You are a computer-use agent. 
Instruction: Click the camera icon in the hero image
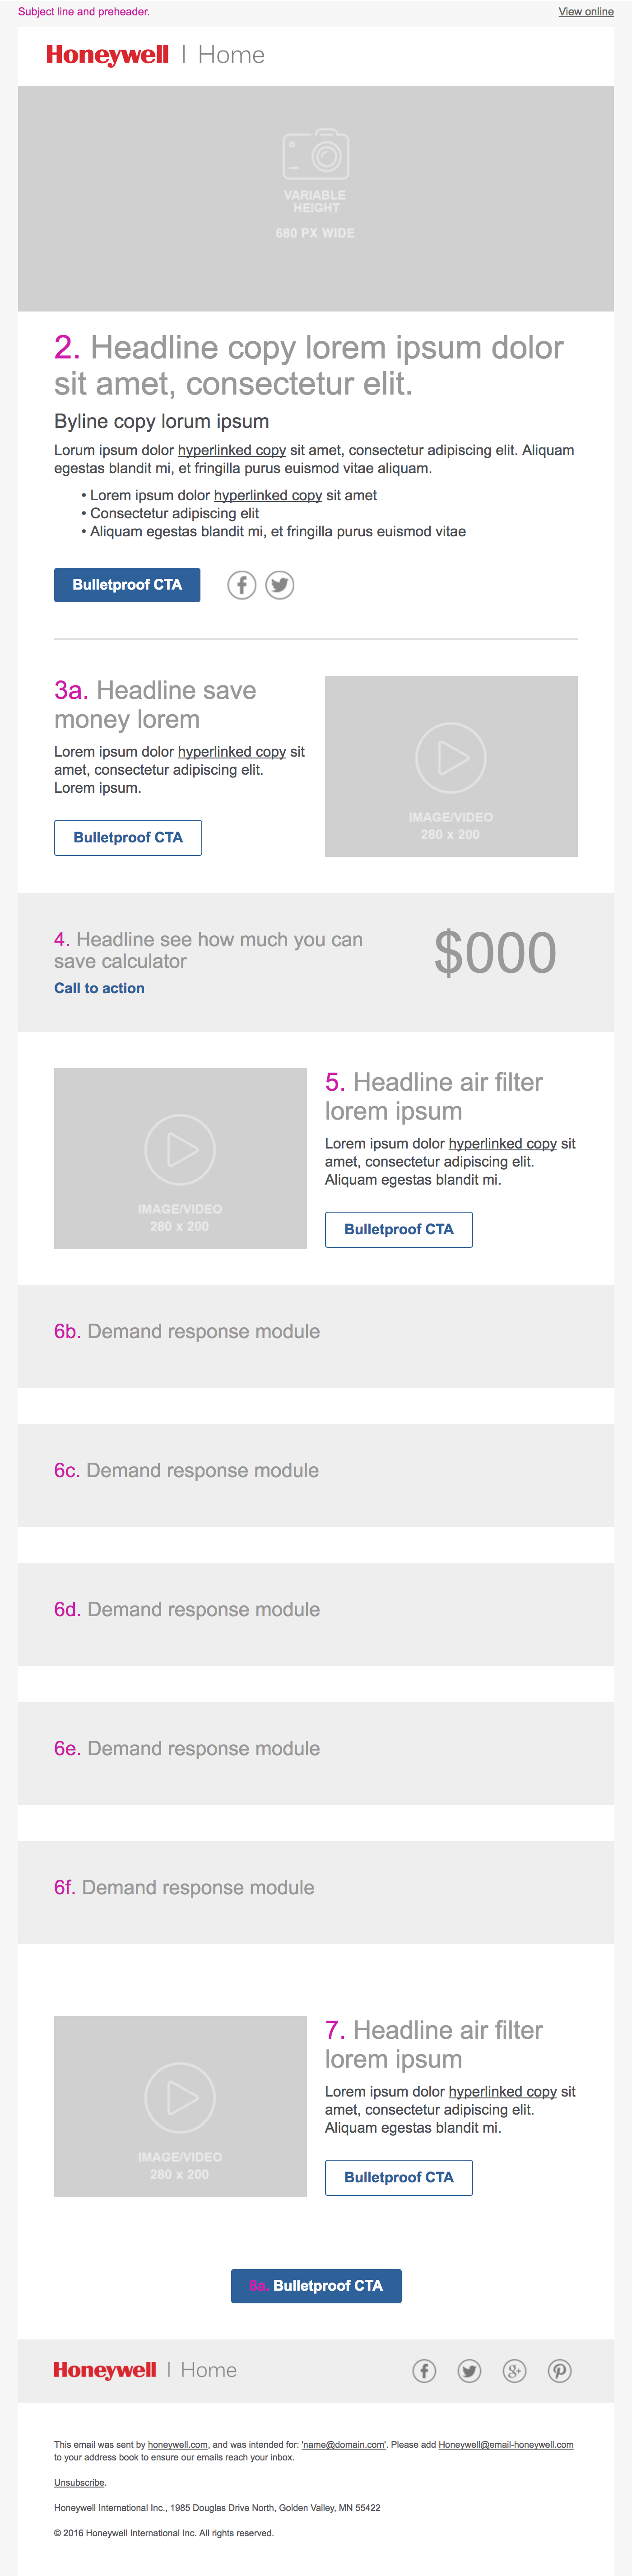pos(316,154)
